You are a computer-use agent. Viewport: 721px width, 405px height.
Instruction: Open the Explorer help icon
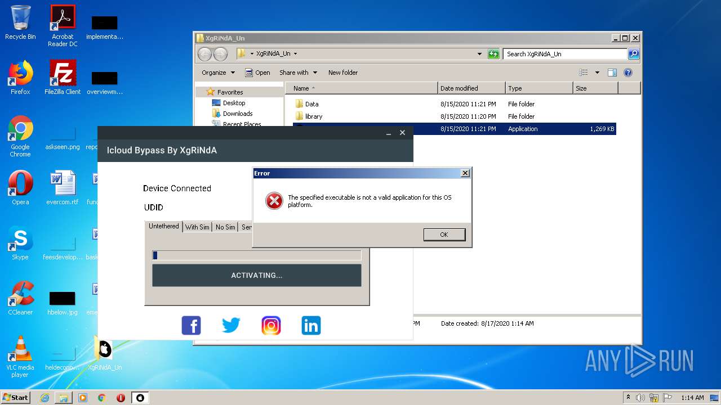tap(628, 73)
